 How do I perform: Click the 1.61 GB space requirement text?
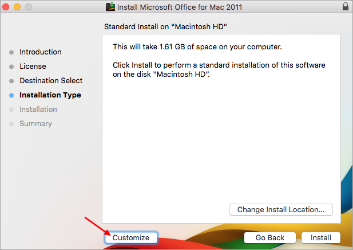tap(197, 46)
